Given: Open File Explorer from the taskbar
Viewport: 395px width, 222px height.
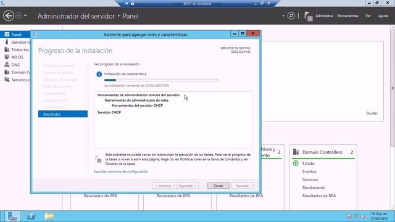Looking at the screenshot, I should (x=49, y=216).
